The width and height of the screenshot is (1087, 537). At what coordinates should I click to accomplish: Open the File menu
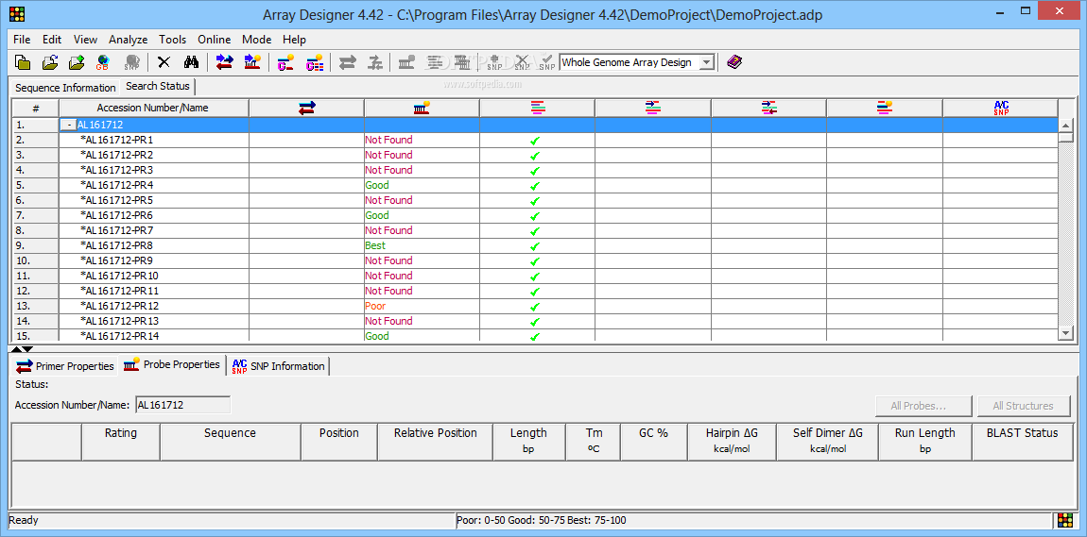(x=22, y=40)
